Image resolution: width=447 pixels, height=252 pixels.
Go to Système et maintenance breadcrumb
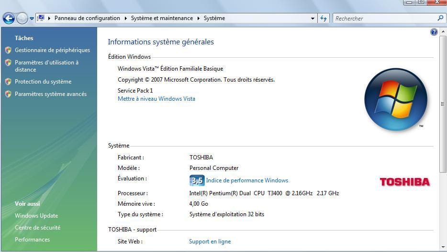click(x=162, y=18)
